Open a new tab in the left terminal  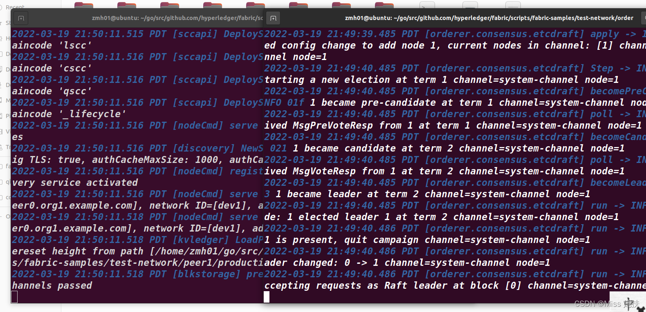[21, 18]
